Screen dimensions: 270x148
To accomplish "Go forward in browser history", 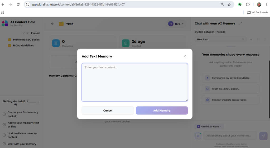I will coord(11,4).
